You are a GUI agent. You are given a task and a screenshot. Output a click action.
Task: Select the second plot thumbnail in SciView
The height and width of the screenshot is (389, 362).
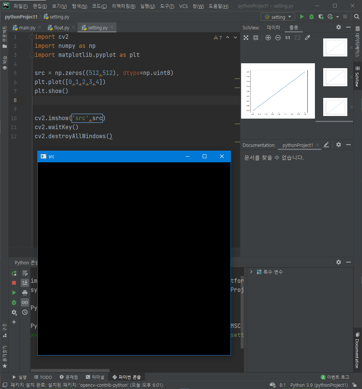click(x=335, y=77)
